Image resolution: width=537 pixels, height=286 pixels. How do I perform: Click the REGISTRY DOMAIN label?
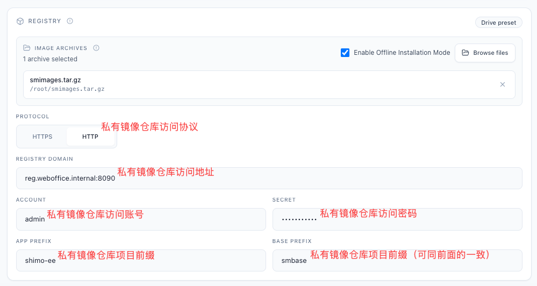(x=45, y=159)
